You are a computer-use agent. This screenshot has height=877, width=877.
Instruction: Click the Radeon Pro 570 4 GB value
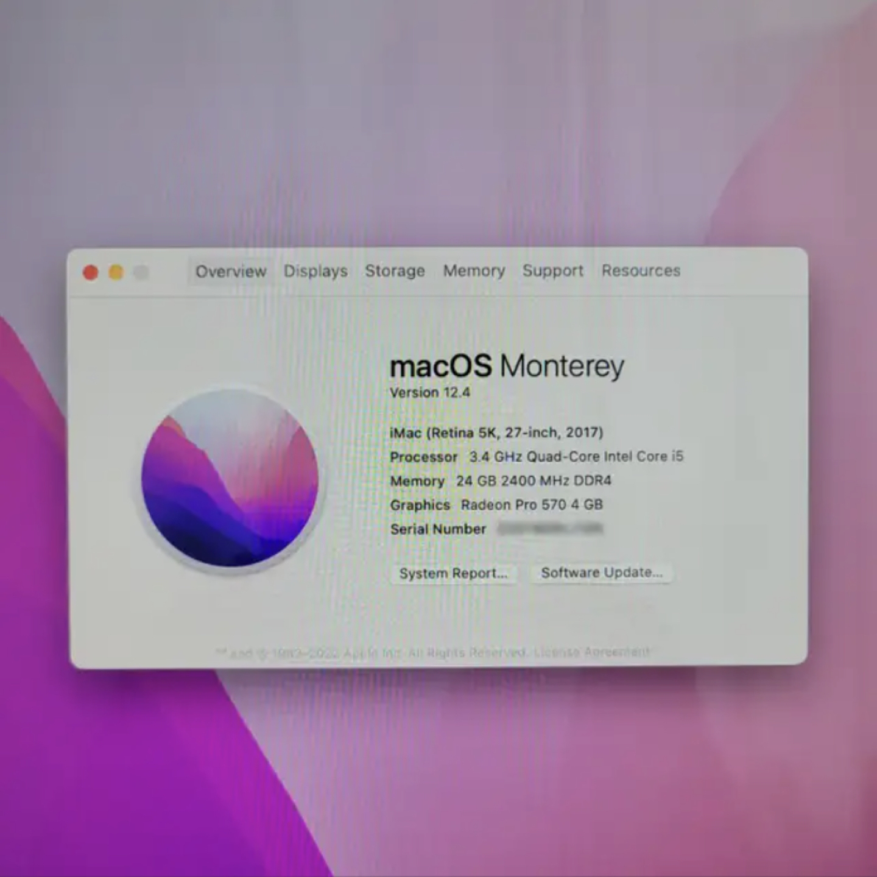[x=532, y=504]
